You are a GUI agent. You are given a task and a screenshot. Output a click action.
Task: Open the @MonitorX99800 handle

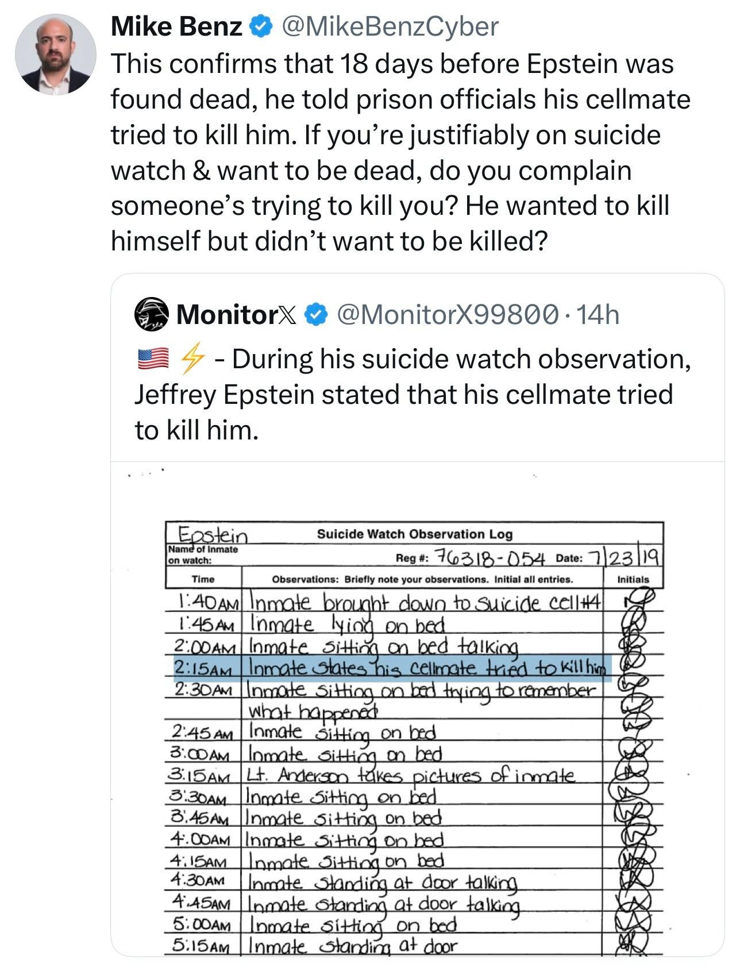pyautogui.click(x=448, y=314)
